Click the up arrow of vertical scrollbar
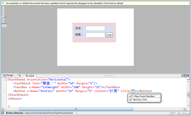 (188, 81)
